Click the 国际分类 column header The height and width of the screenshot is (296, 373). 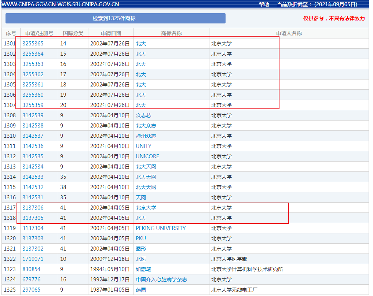click(x=73, y=33)
